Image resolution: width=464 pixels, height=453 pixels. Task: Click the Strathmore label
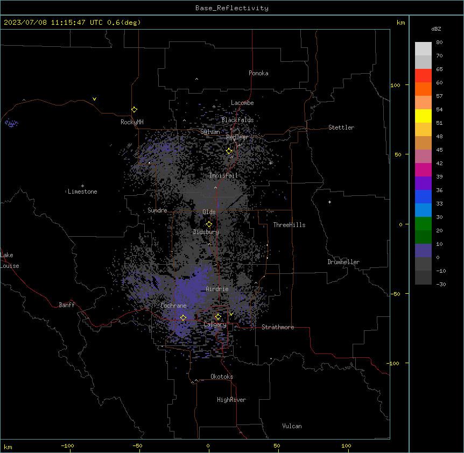(x=278, y=327)
